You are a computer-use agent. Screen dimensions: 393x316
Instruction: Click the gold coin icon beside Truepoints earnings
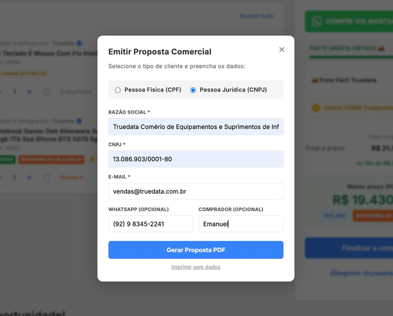[316, 108]
